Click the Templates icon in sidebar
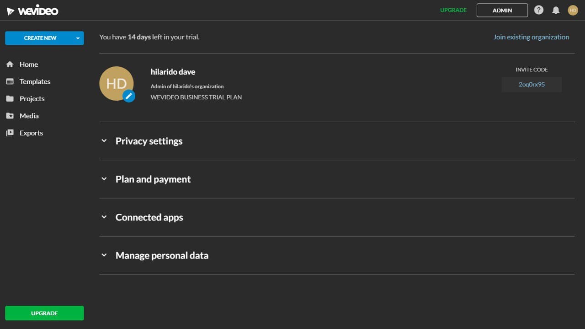The image size is (585, 329). 10,81
